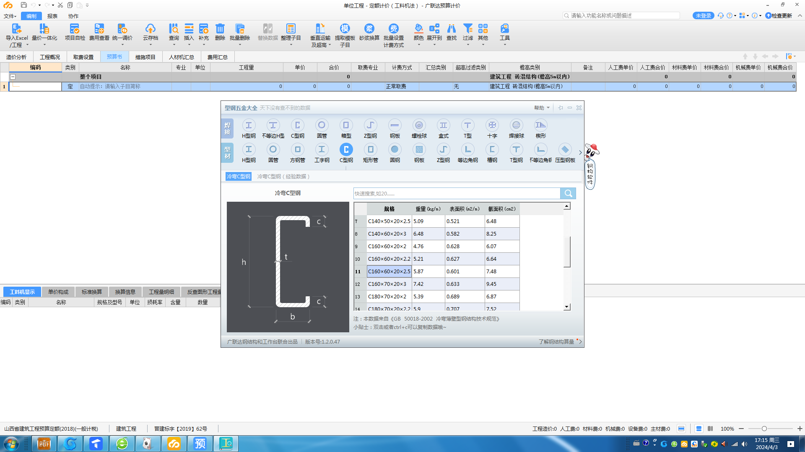Click zoom in plus button
Viewport: 805px width, 452px height.
(x=800, y=429)
